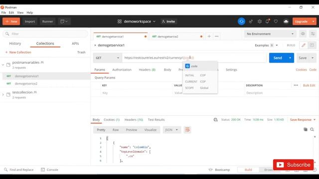Open the notifications bell
Image resolution: width=319 pixels, height=179 pixels.
(x=267, y=21)
